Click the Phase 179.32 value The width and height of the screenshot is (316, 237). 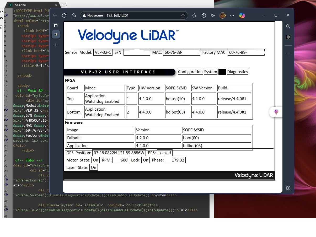pos(175,160)
